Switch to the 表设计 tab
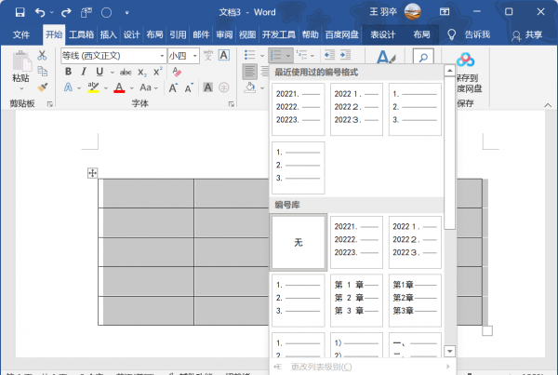The image size is (558, 375). 383,34
